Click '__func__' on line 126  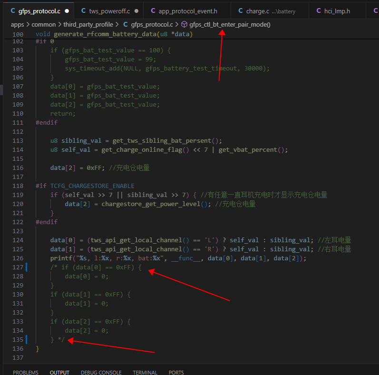pos(185,258)
